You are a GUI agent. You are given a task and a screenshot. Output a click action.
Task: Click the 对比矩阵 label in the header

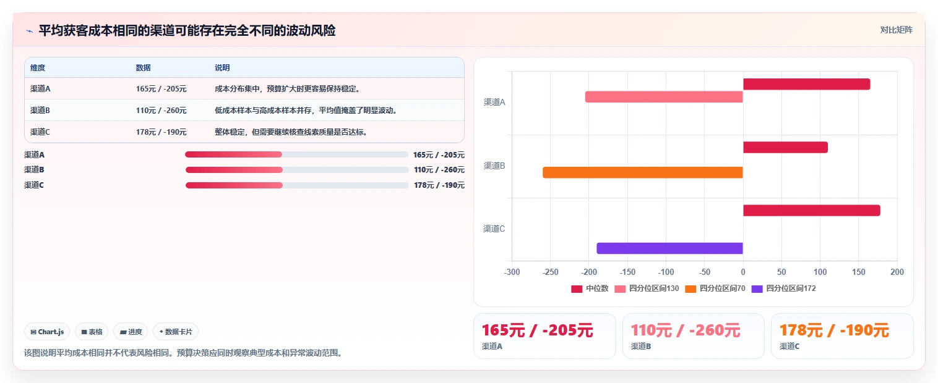click(896, 30)
